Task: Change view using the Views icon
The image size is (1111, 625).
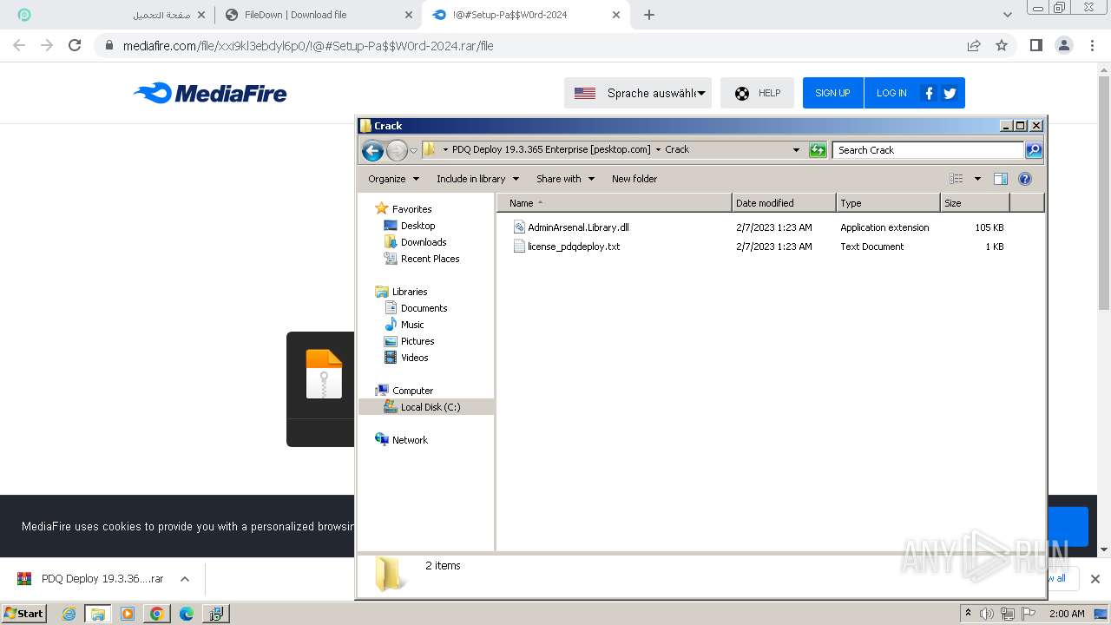Action: click(957, 179)
